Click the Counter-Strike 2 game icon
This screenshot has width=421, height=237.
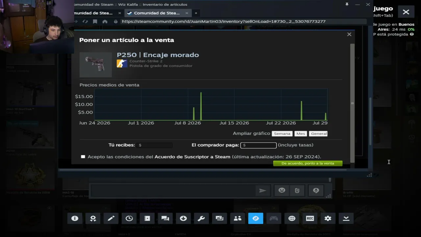click(x=122, y=63)
